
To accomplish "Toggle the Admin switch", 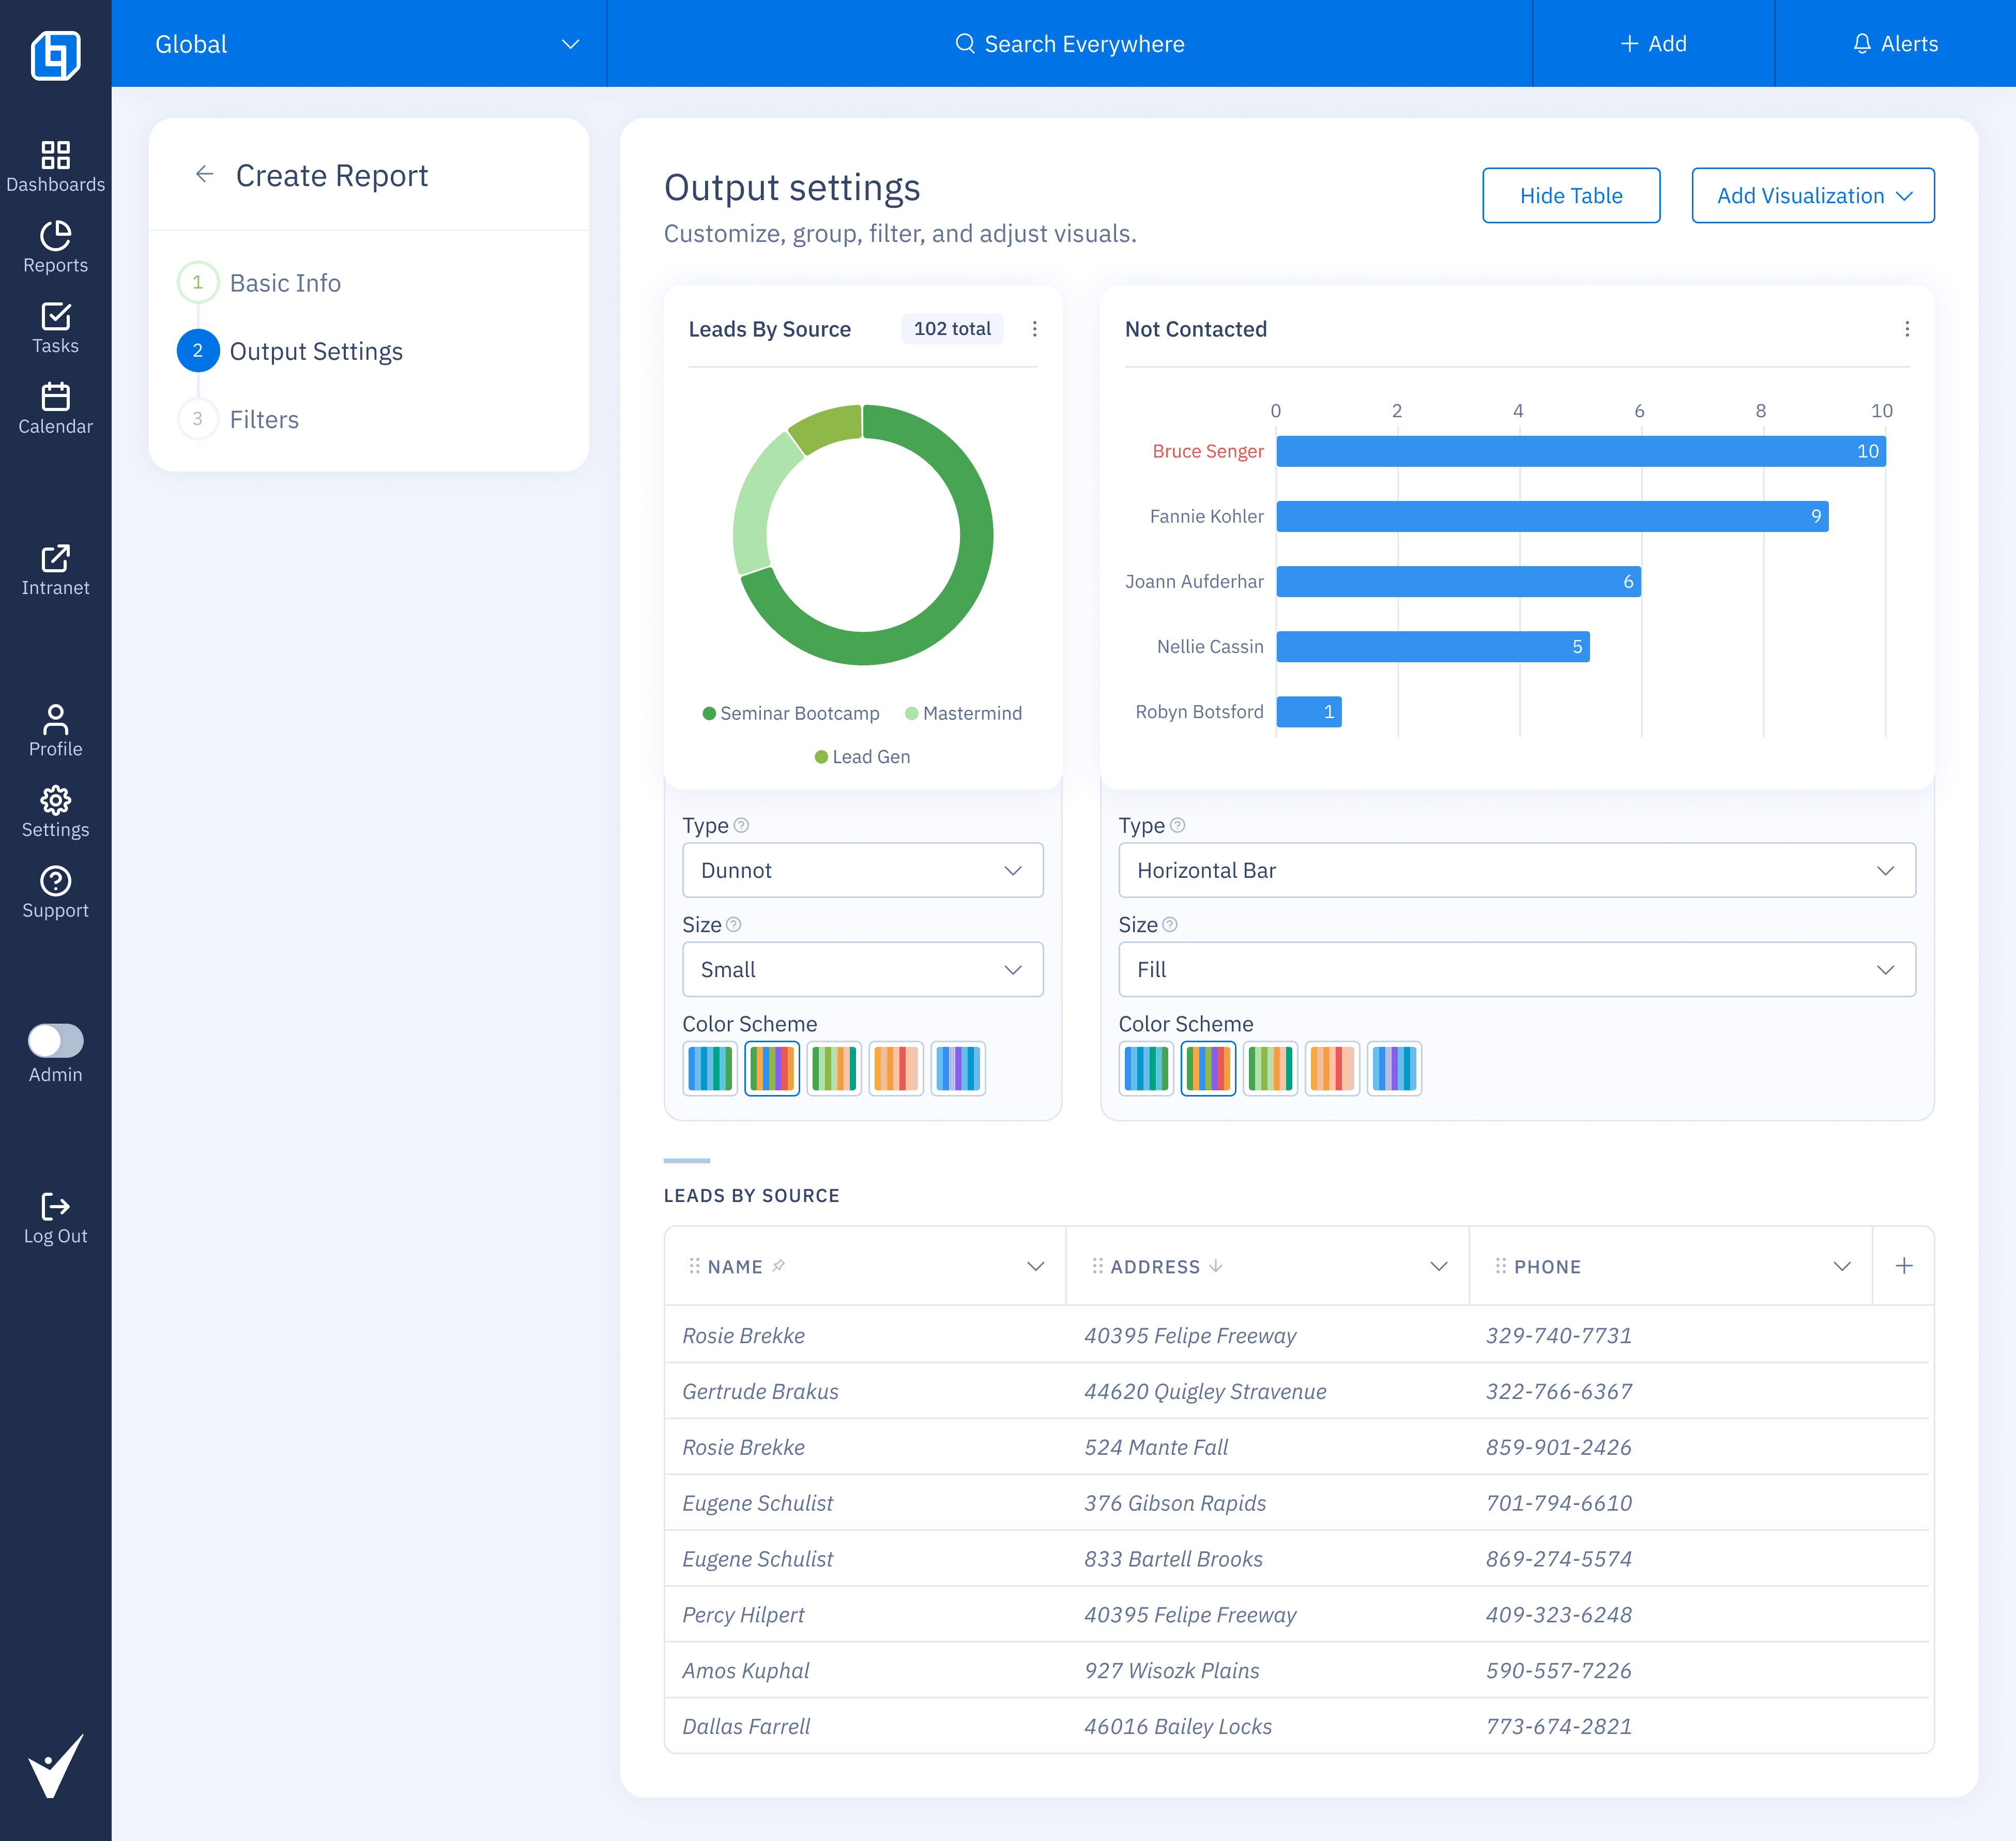I will pyautogui.click(x=55, y=1040).
